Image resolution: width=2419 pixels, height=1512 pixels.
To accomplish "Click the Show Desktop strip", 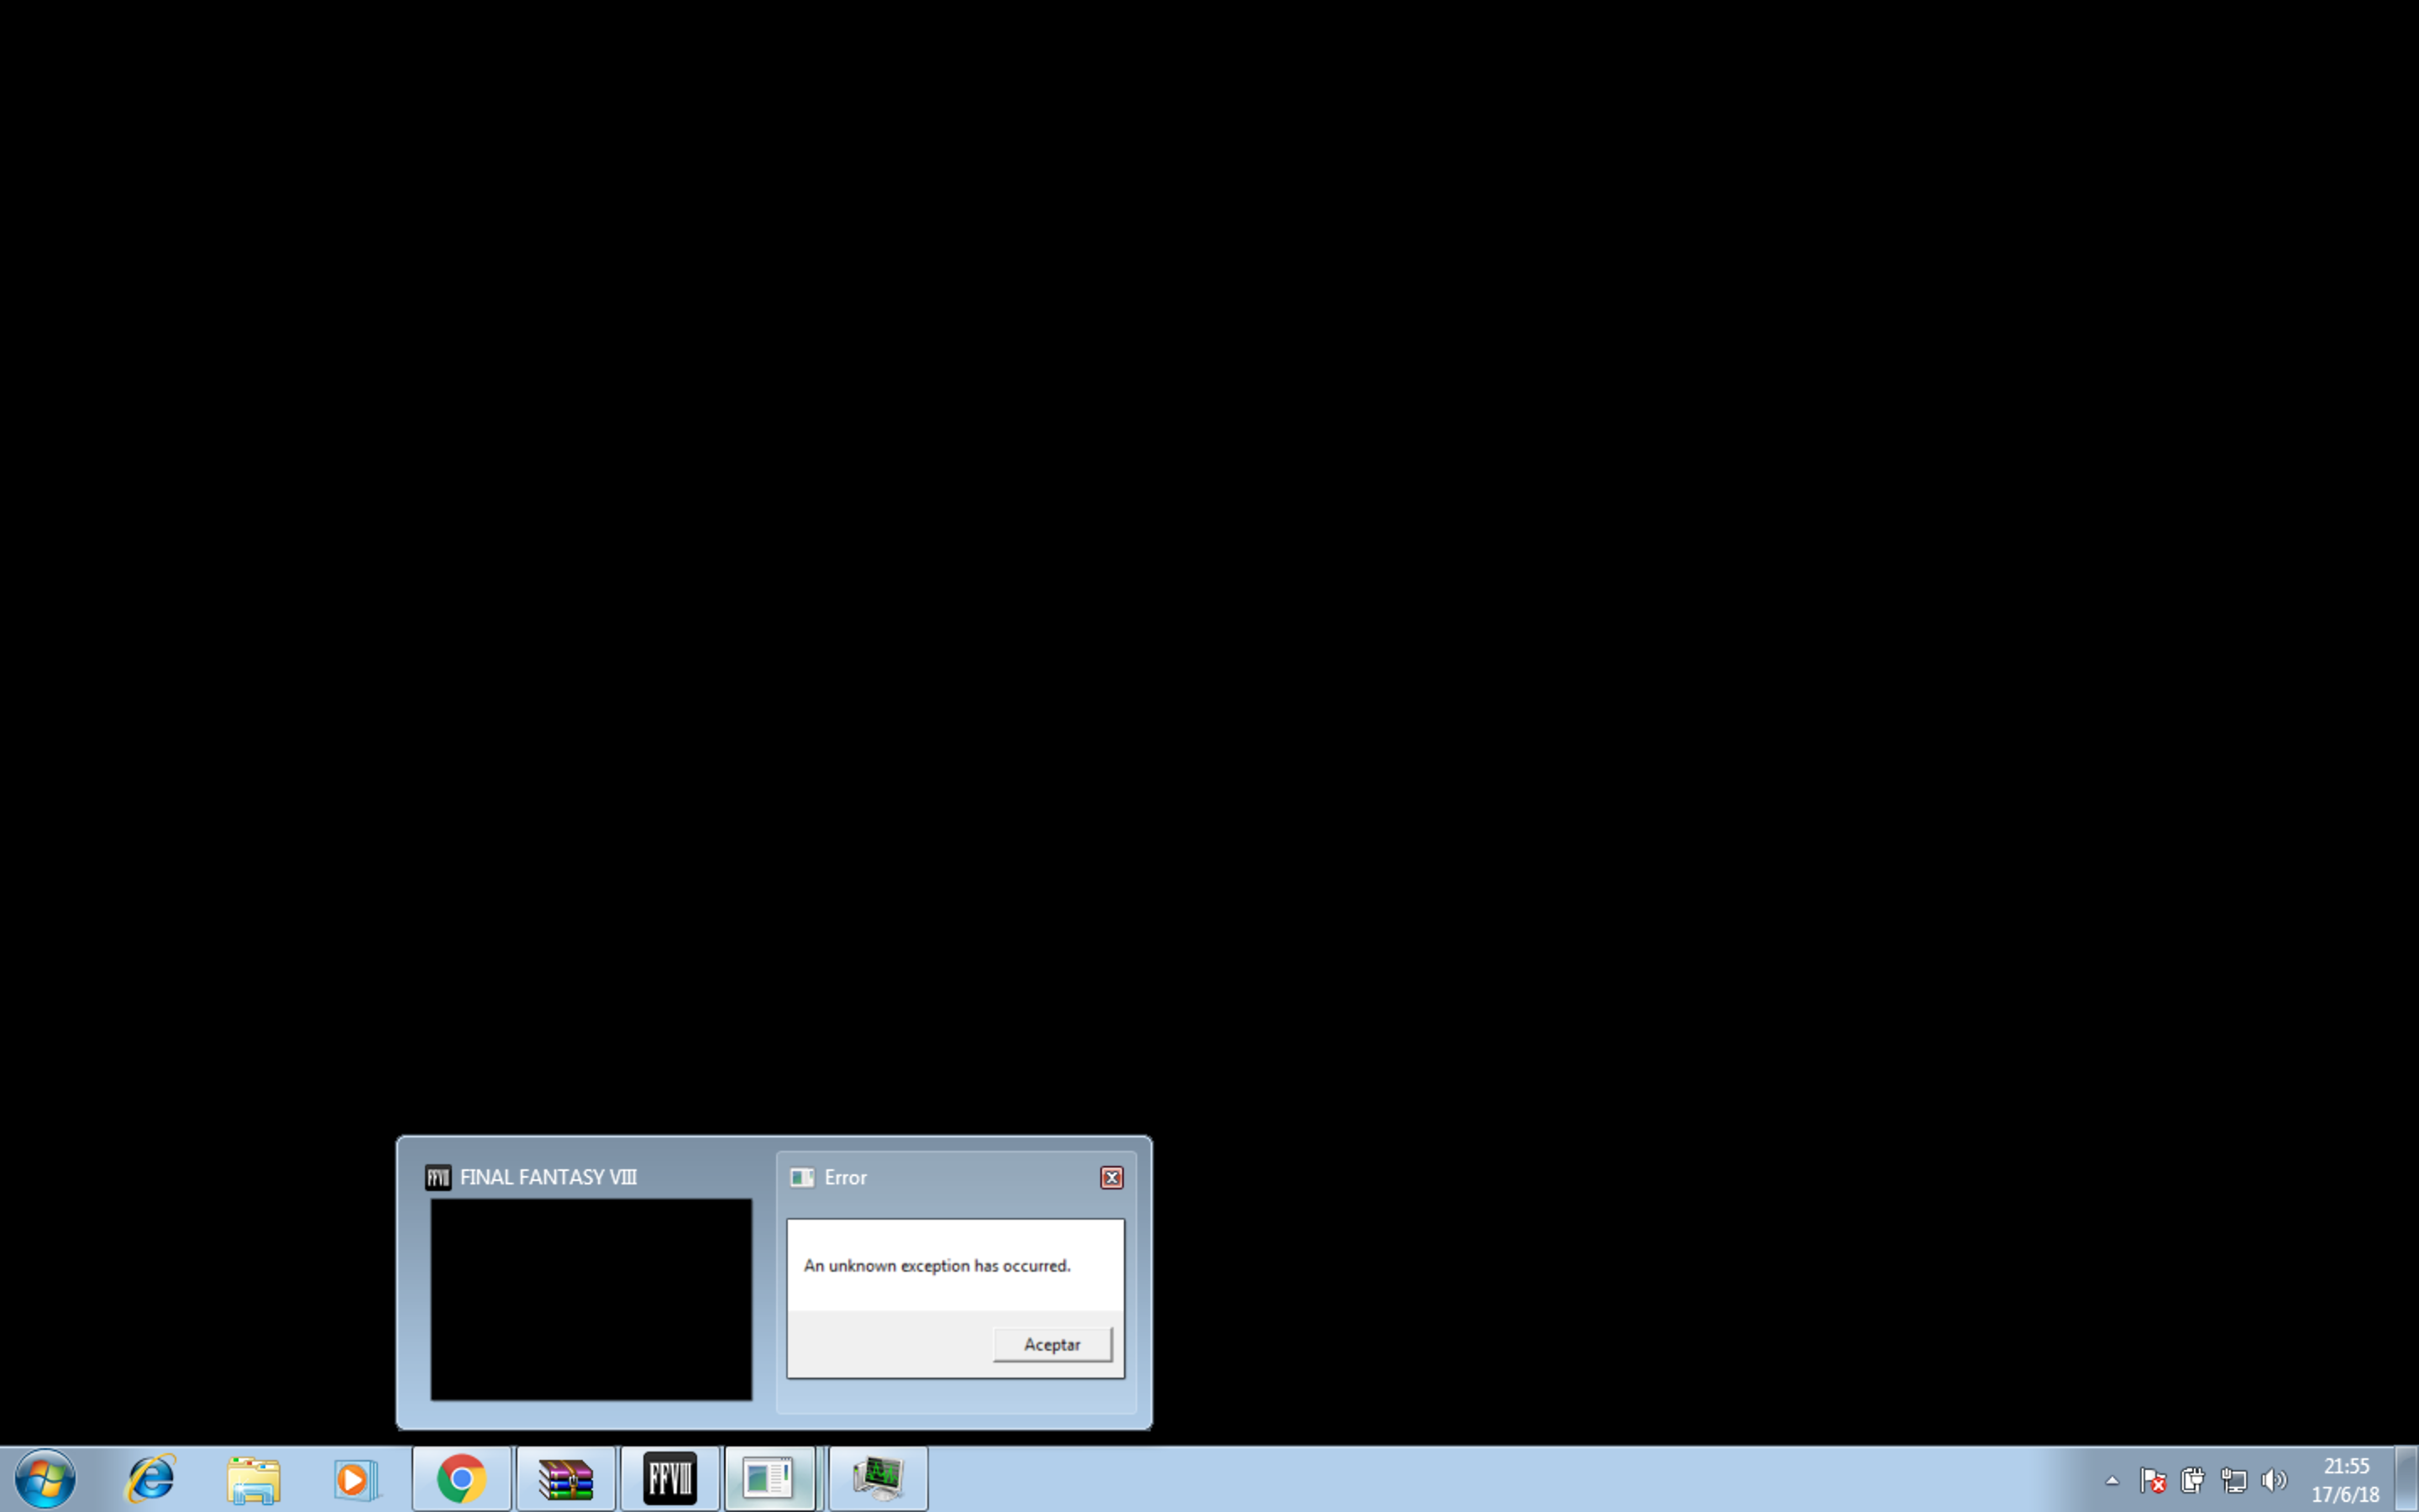I will pyautogui.click(x=2407, y=1479).
